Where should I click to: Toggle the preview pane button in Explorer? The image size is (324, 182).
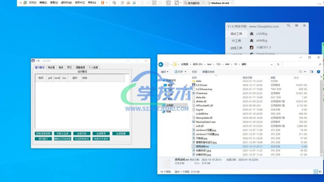point(311,72)
